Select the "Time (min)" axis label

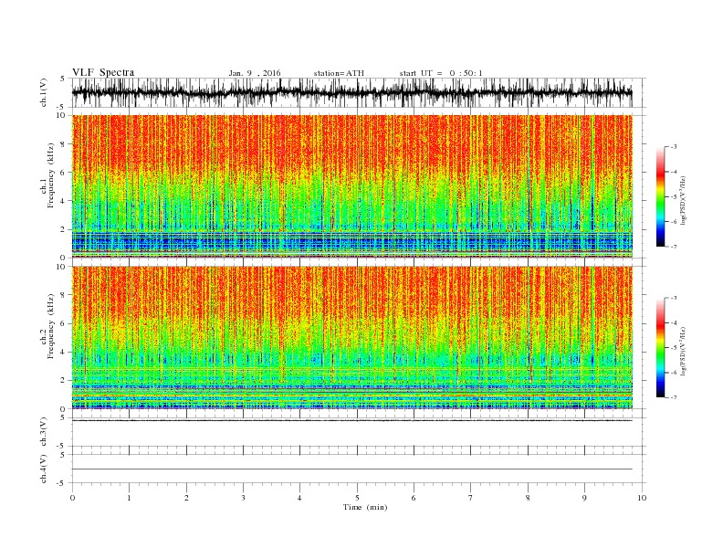click(x=365, y=507)
